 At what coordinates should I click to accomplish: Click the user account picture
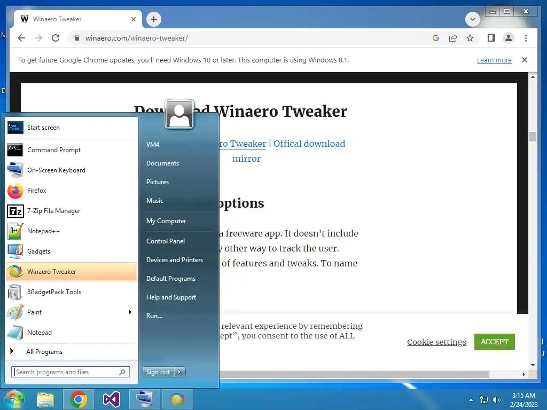179,114
